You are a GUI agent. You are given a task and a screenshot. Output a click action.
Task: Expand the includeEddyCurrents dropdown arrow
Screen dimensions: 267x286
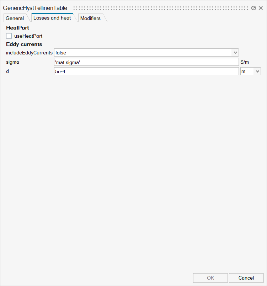click(235, 53)
